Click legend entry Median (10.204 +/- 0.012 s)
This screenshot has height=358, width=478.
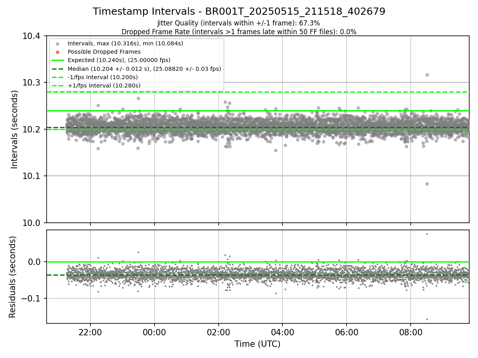pos(144,69)
